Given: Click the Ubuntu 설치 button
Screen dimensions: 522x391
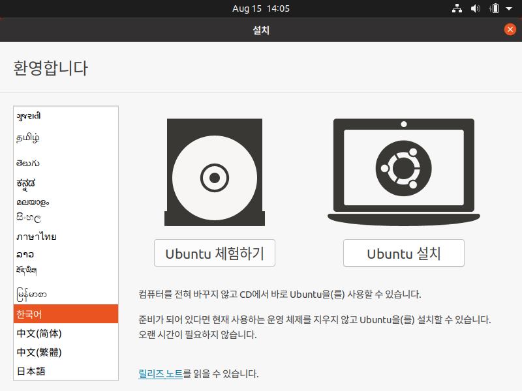Looking at the screenshot, I should pyautogui.click(x=404, y=253).
